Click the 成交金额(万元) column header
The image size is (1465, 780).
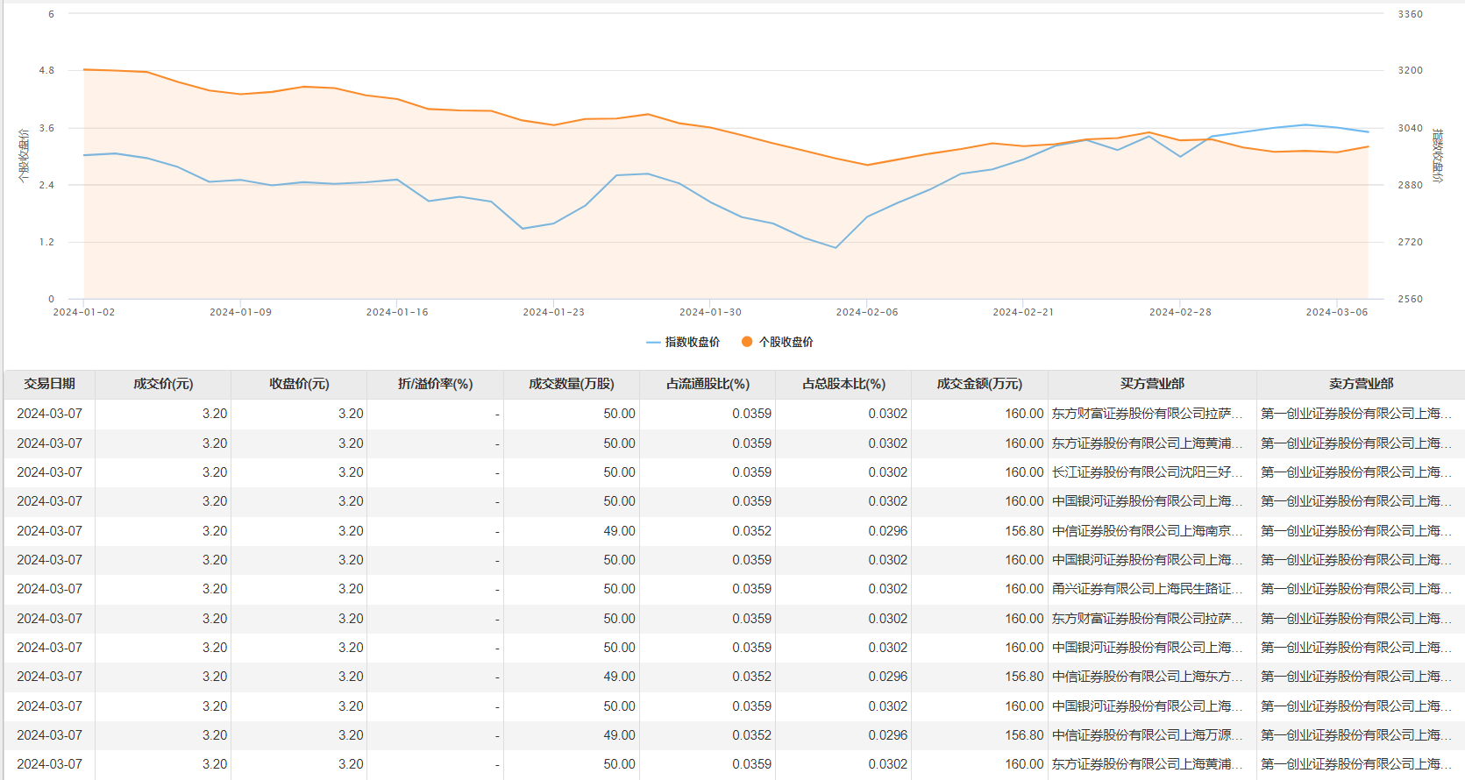(x=979, y=384)
